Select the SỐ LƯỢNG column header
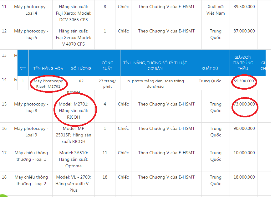The width and height of the screenshot is (275, 197). (81, 68)
